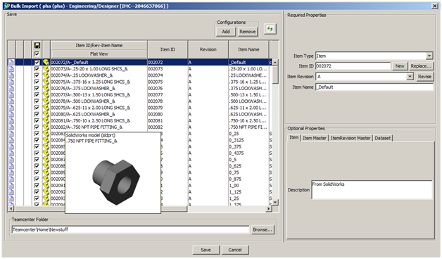Click the New item ID button
442x259 pixels.
tap(400, 66)
